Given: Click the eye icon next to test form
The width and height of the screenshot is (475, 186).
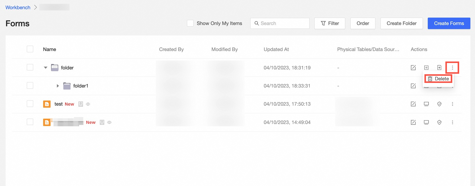Looking at the screenshot, I should click(88, 104).
